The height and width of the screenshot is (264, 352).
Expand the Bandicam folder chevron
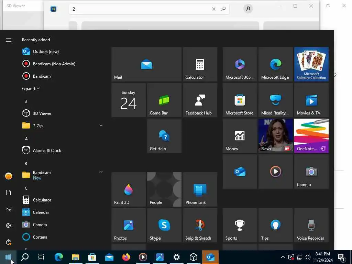click(x=101, y=172)
